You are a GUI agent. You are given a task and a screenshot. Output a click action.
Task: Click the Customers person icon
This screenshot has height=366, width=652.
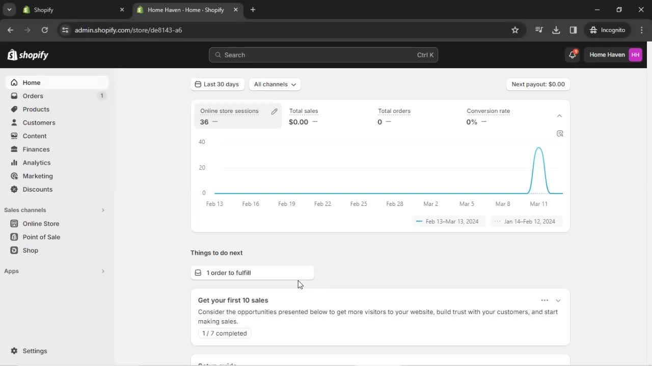pos(14,123)
